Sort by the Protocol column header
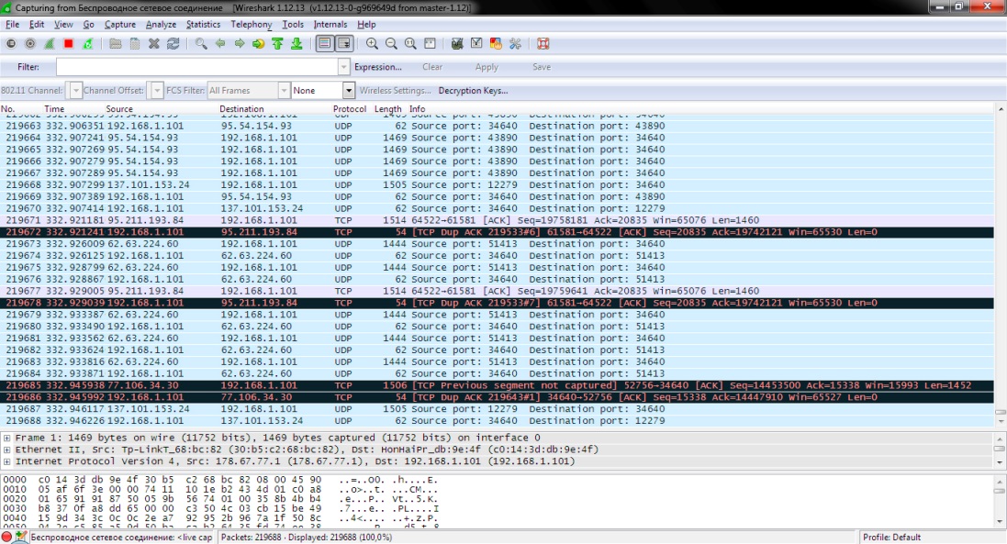The height and width of the screenshot is (544, 1007). click(350, 109)
